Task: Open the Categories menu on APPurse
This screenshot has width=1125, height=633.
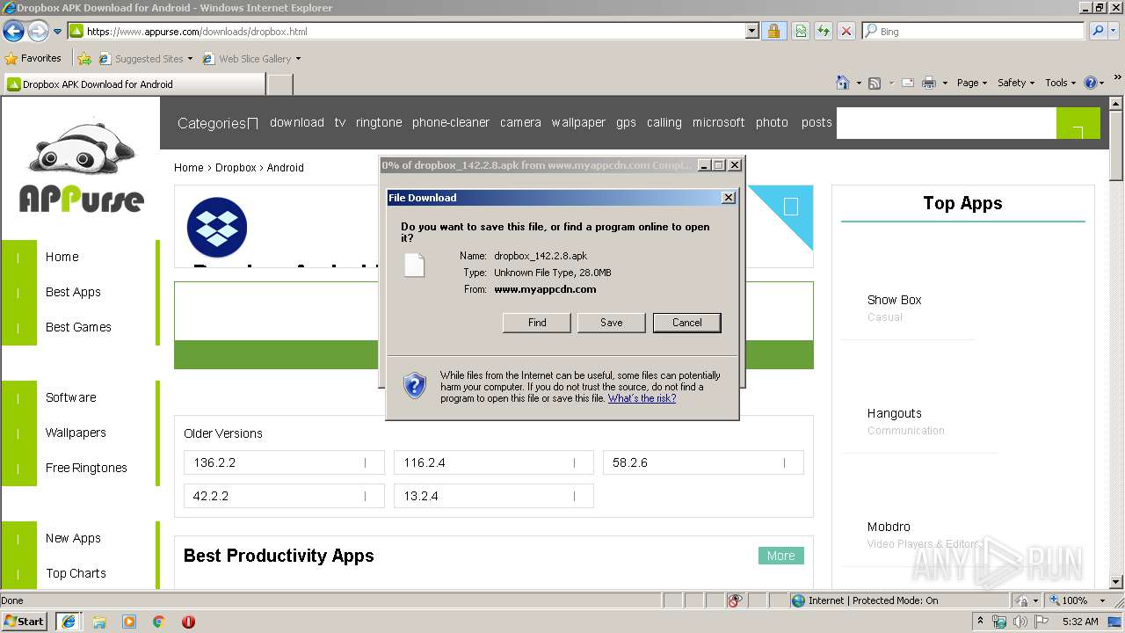Action: click(217, 123)
